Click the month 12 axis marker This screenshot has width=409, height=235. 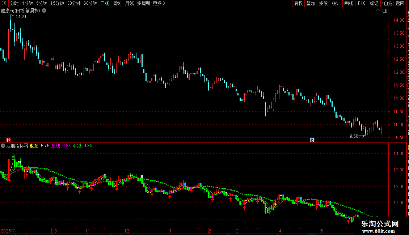point(127,231)
